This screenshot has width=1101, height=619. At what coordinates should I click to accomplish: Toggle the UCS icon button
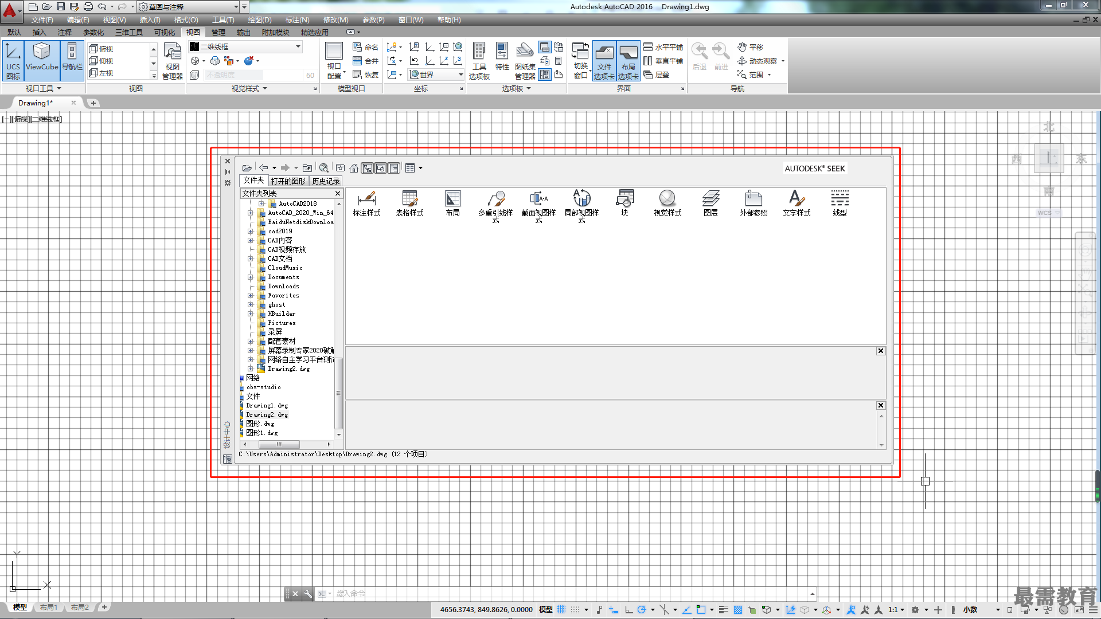[x=13, y=60]
